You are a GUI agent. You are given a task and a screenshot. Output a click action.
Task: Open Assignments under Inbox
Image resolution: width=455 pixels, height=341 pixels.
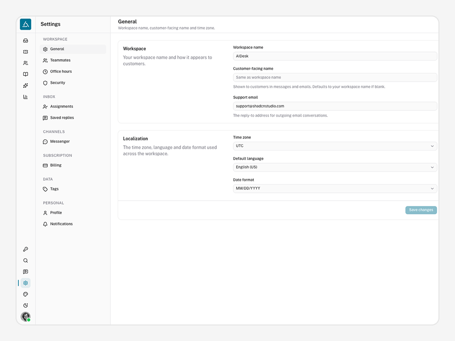click(x=73, y=106)
